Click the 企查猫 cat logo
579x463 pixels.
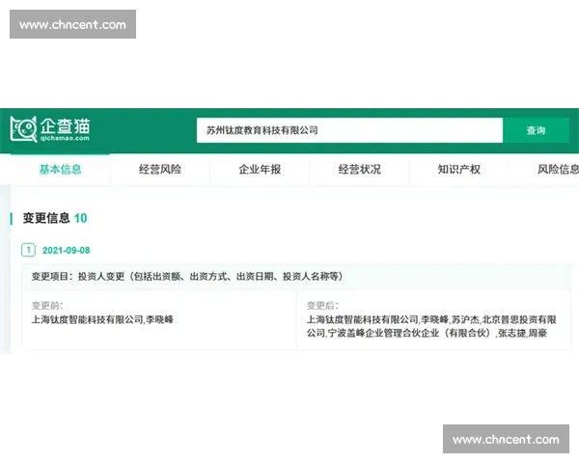pyautogui.click(x=23, y=129)
